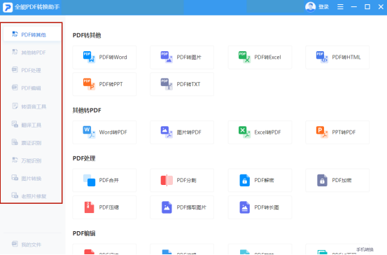Close the 全能PDF转换助手 window
387x255 pixels.
pyautogui.click(x=381, y=7)
